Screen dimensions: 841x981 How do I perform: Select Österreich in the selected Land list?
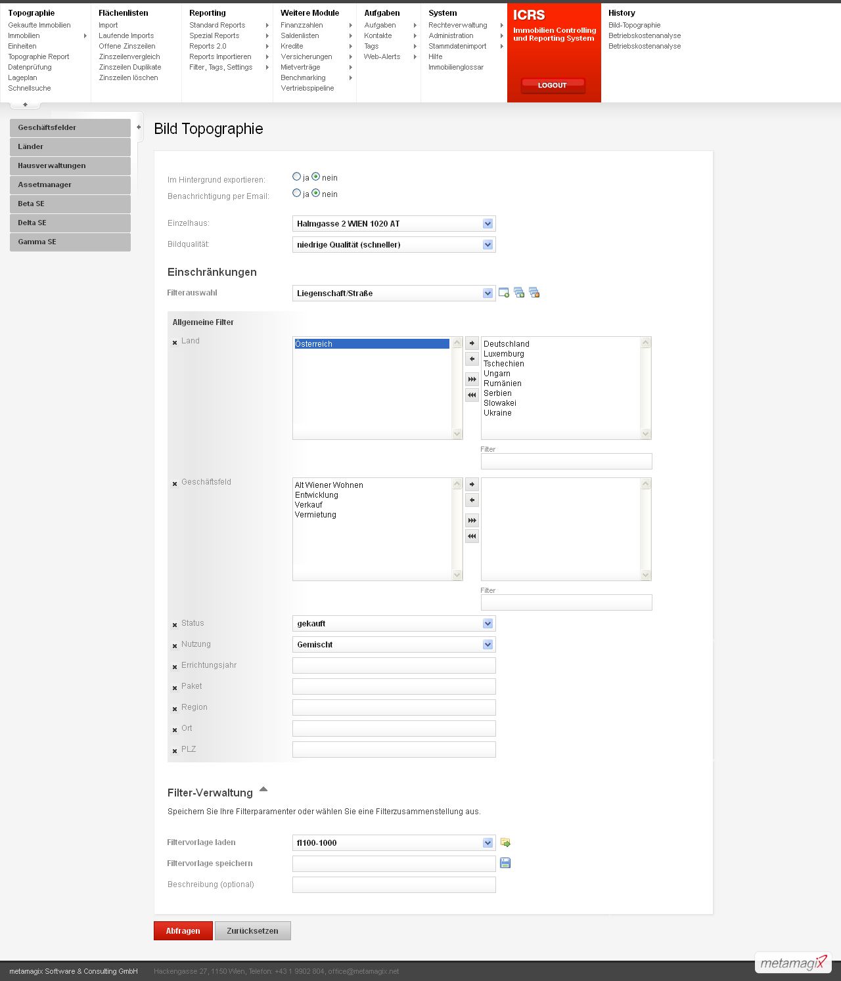click(x=372, y=344)
